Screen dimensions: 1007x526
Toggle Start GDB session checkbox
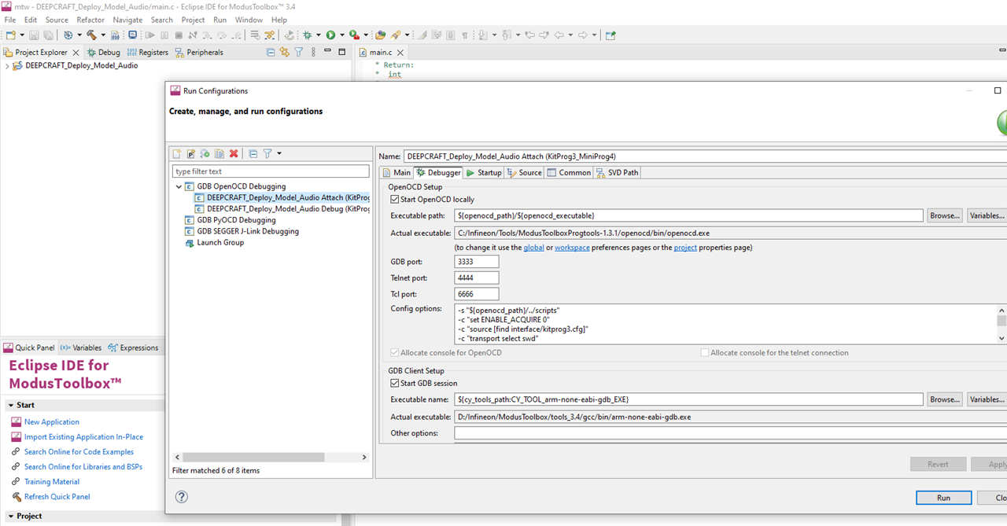(x=395, y=384)
